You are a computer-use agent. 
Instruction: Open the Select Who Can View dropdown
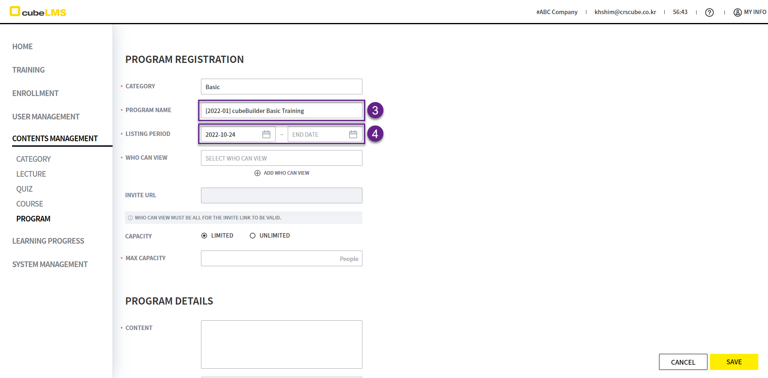tap(281, 158)
